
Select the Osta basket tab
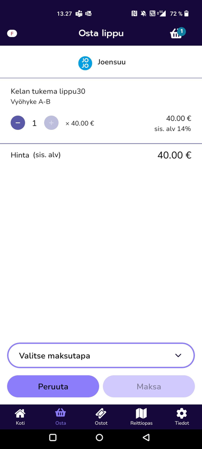(60, 417)
